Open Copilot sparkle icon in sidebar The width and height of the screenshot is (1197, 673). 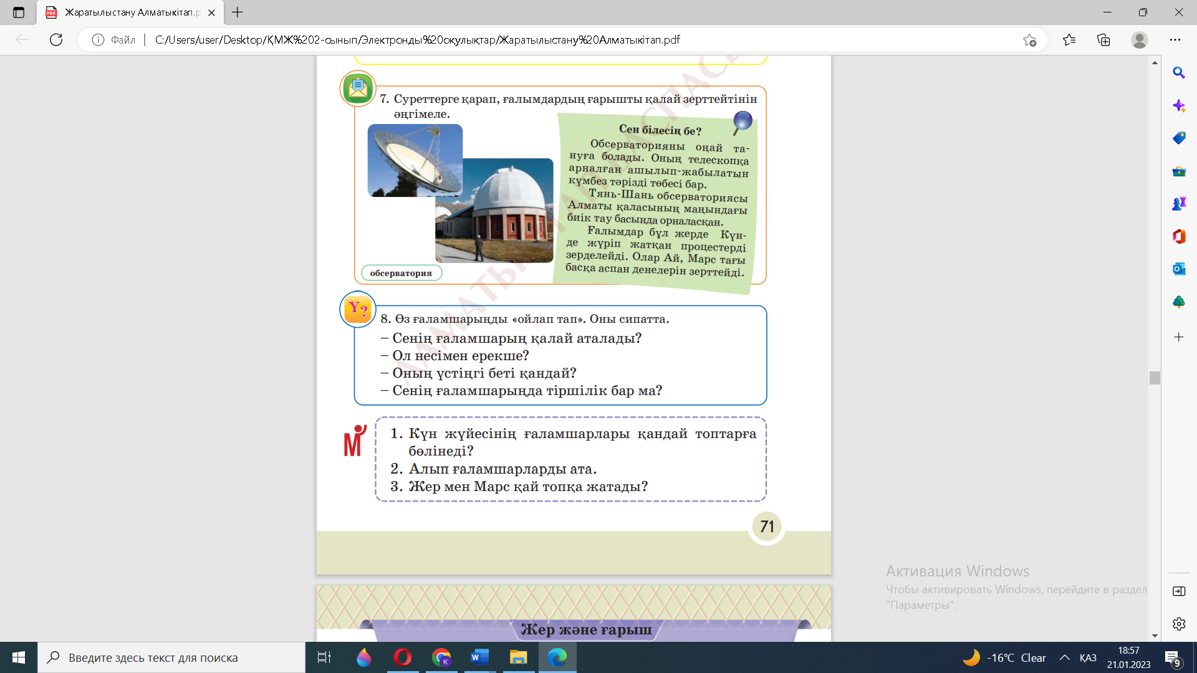[1178, 106]
